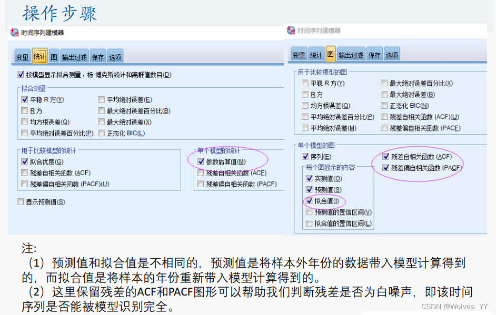496x315 pixels.
Task: Tick 最大绝对误差(X) under 拟合测量
Action: 101,121
